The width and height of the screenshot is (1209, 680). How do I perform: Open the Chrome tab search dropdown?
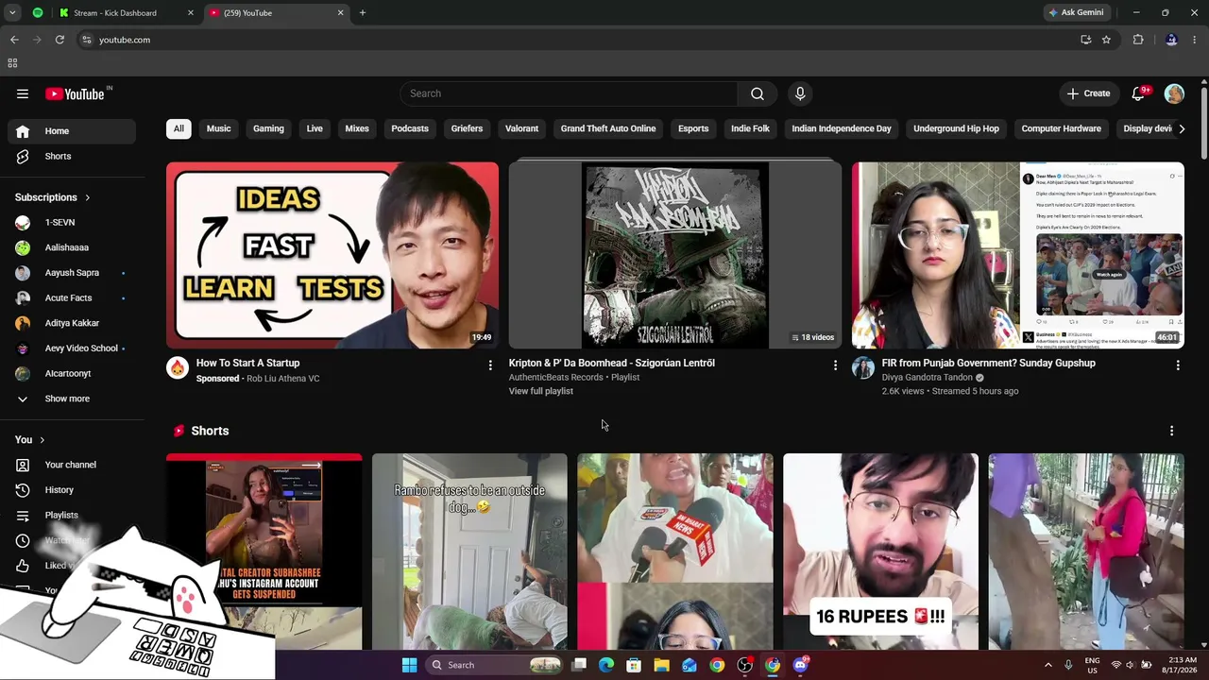tap(12, 13)
